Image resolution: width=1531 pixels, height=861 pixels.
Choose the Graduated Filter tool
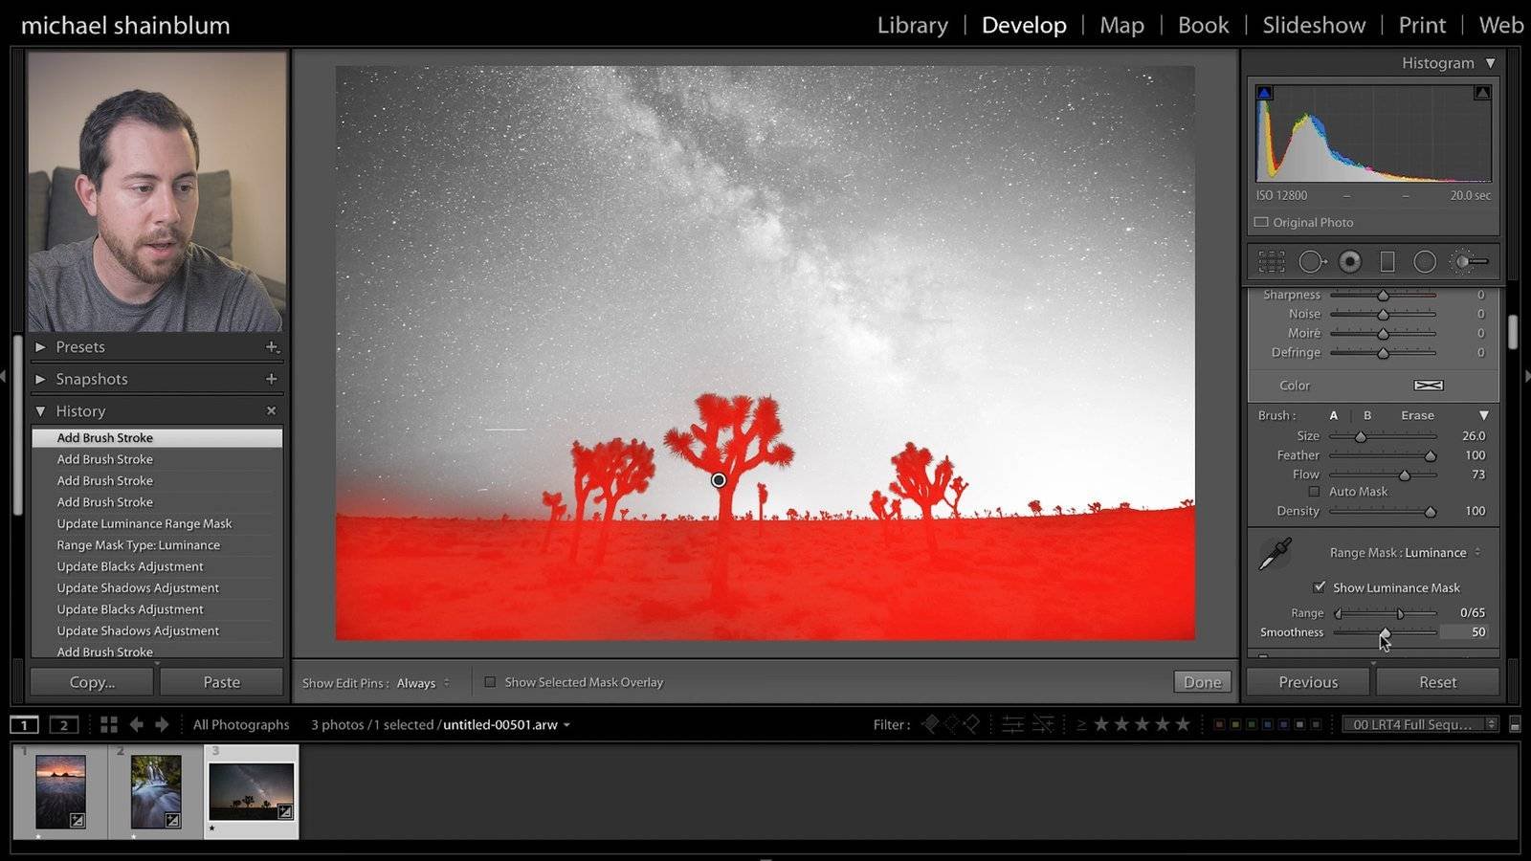click(x=1387, y=261)
